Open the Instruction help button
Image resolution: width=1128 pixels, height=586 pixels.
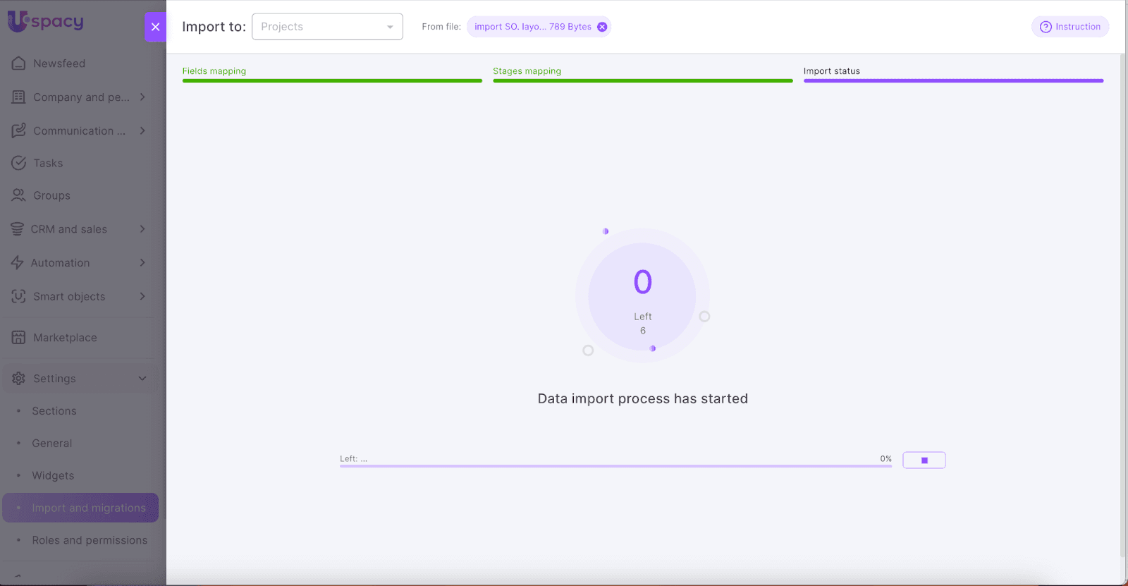click(x=1069, y=27)
